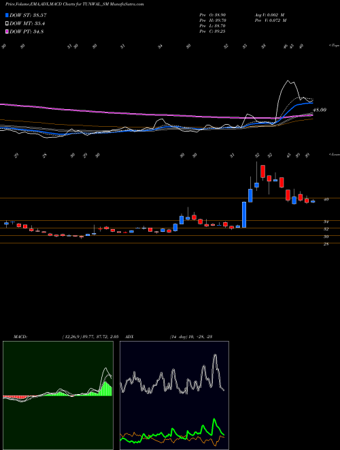Click the magenta DOW PT legend swatch
340x450 pixels.
point(7,31)
